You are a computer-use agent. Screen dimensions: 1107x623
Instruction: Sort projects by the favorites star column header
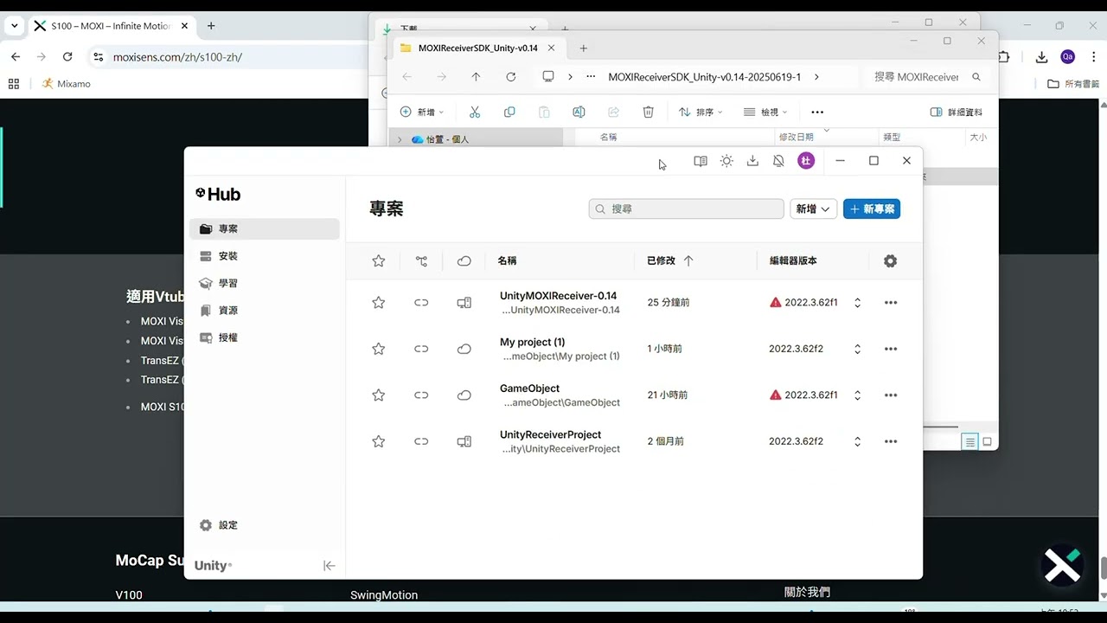coord(378,260)
